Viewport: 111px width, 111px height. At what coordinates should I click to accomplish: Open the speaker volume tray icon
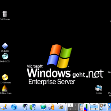[101, 109]
